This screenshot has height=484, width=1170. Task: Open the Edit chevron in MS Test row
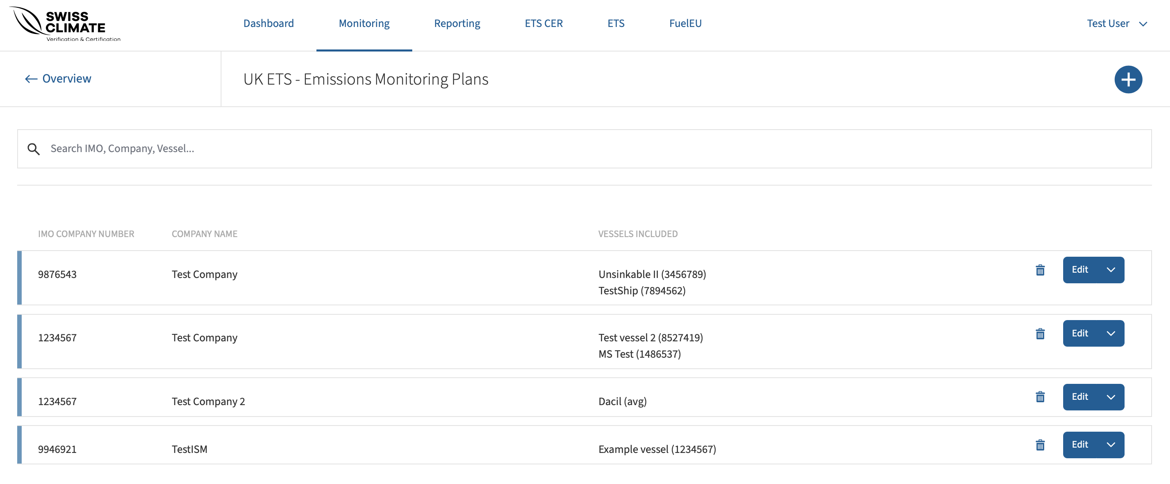click(1111, 334)
